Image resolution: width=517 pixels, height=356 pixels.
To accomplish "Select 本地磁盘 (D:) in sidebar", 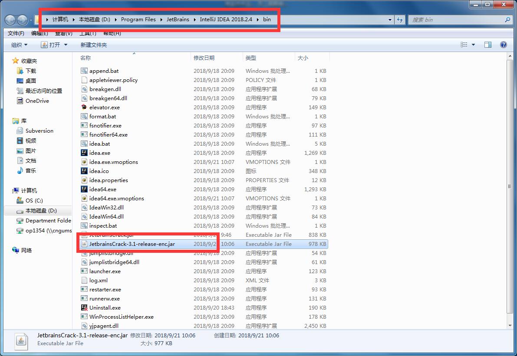I will tap(41, 210).
